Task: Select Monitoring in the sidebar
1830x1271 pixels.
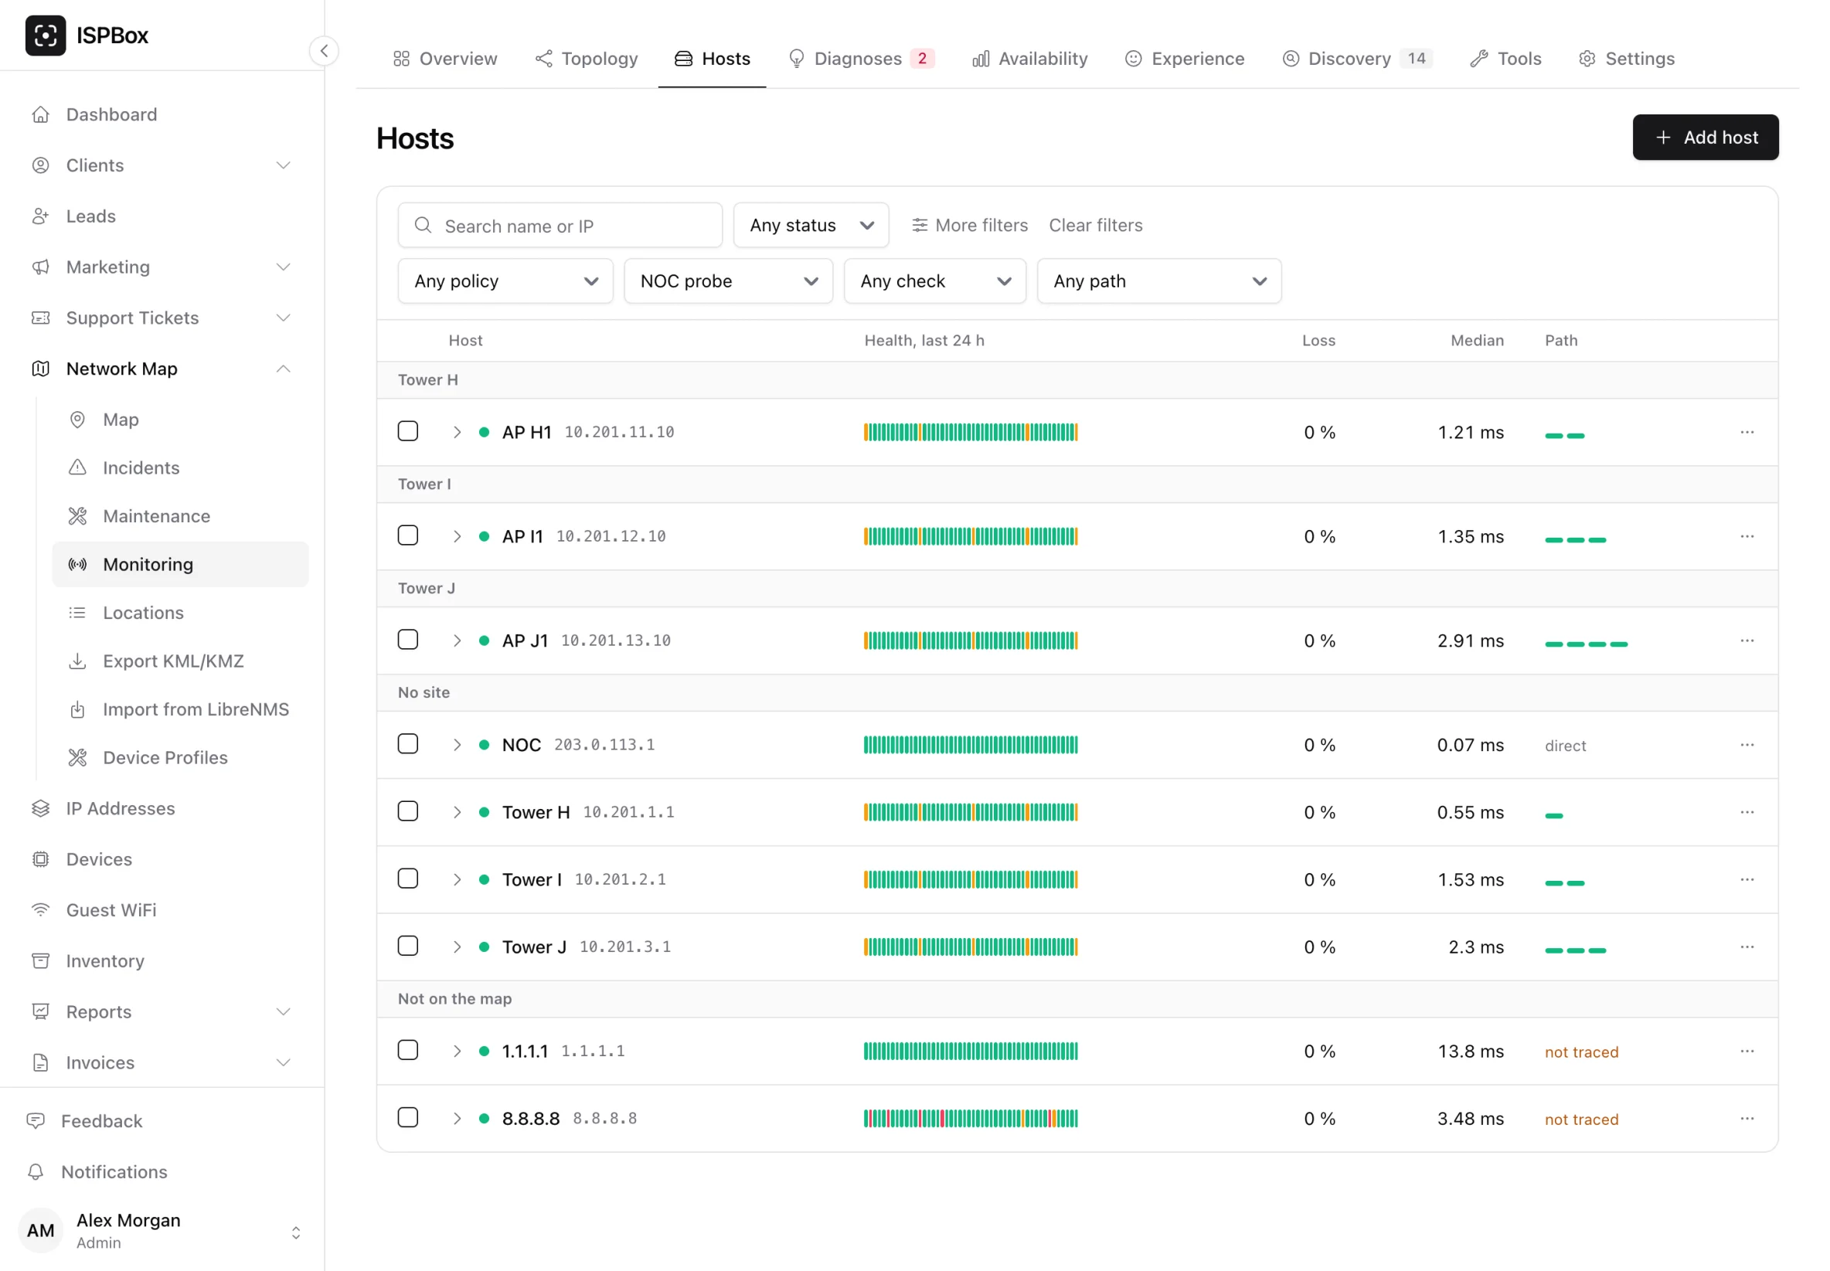Action: [x=180, y=565]
